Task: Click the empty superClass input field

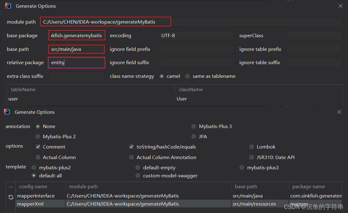Action: click(314, 35)
